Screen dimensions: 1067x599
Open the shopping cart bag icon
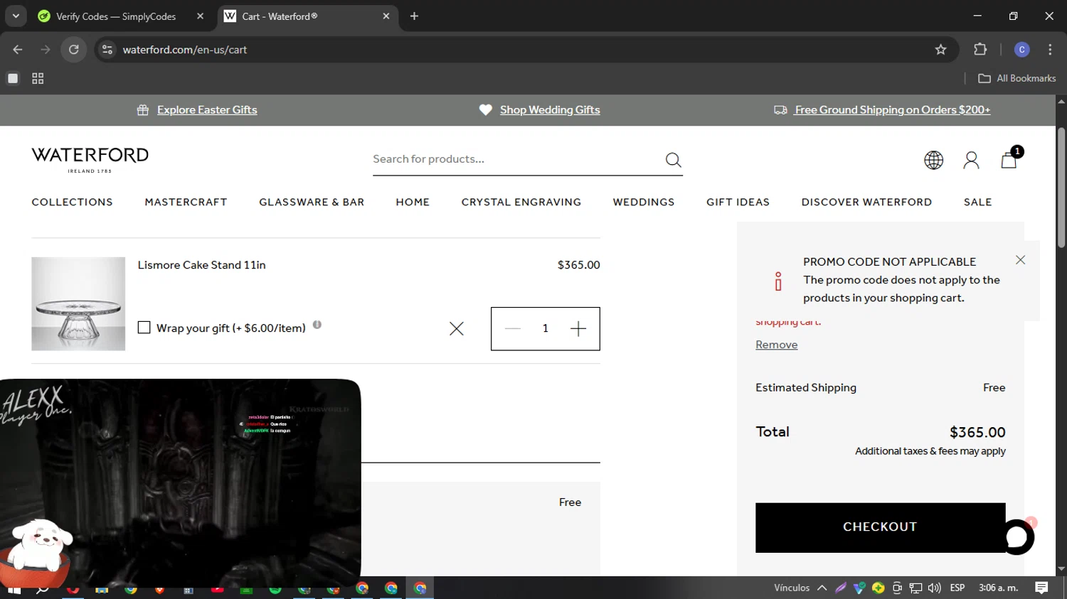[1009, 160]
